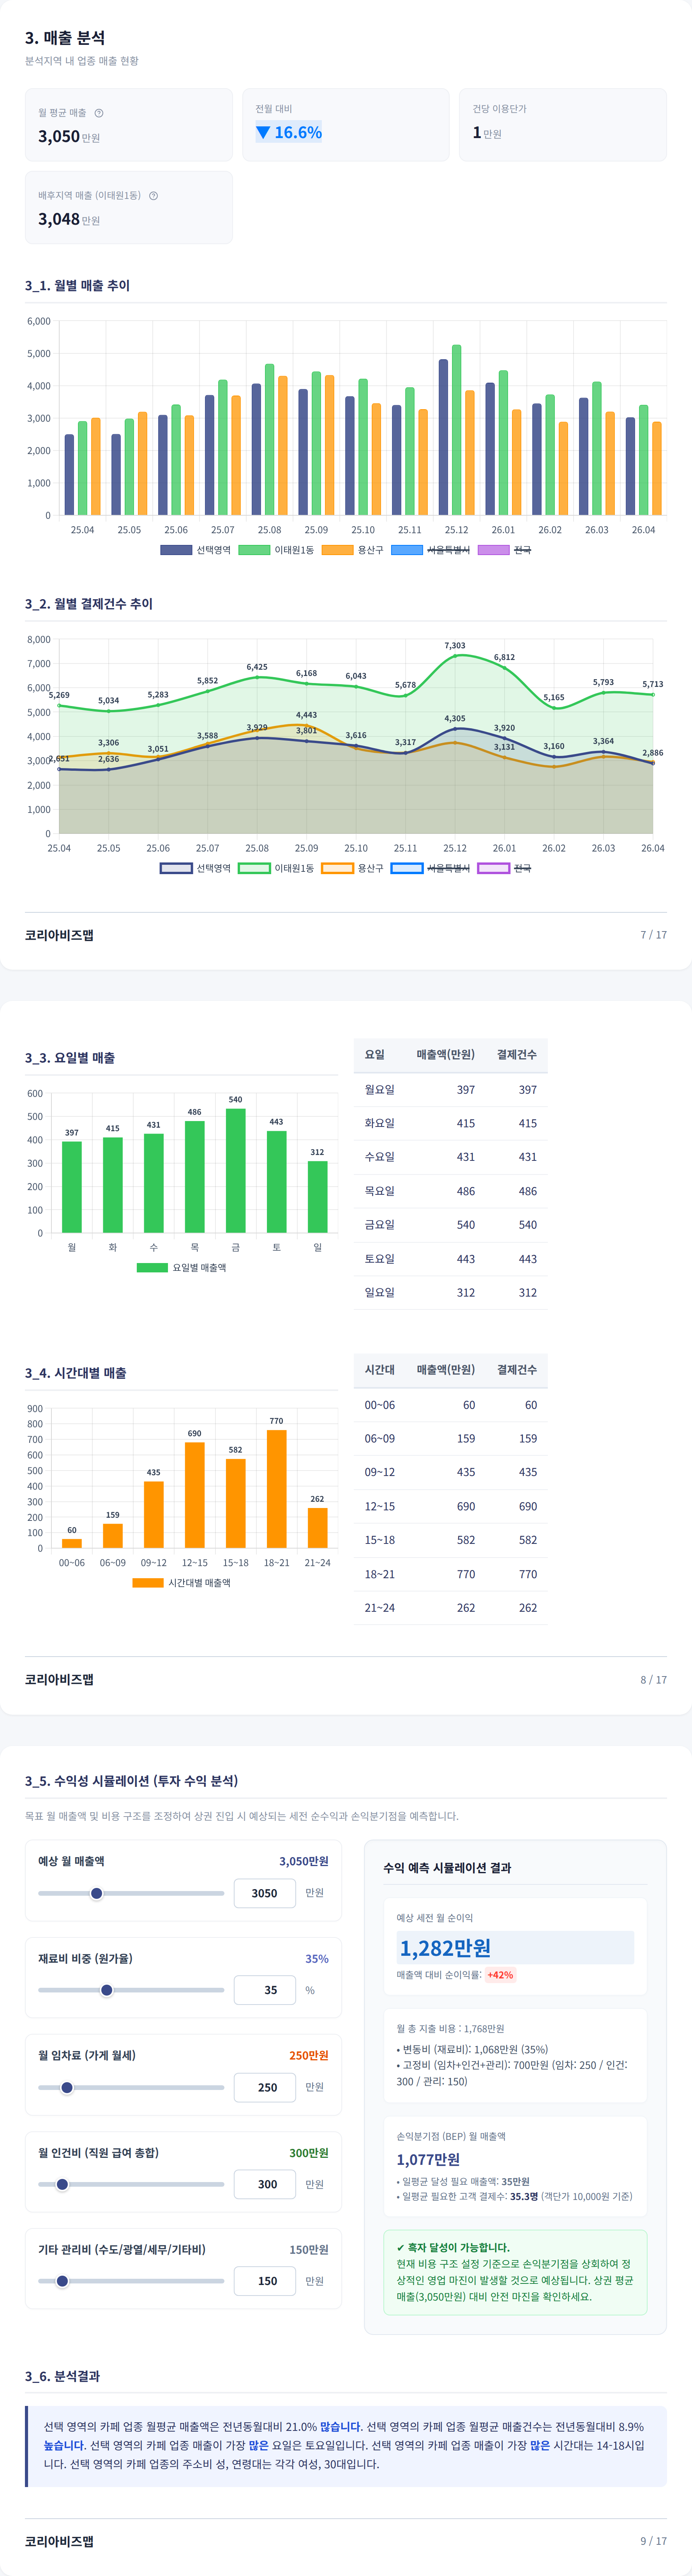Enable 전국 legend in 월별 매출 추이 chart
This screenshot has width=692, height=2576.
tap(504, 550)
